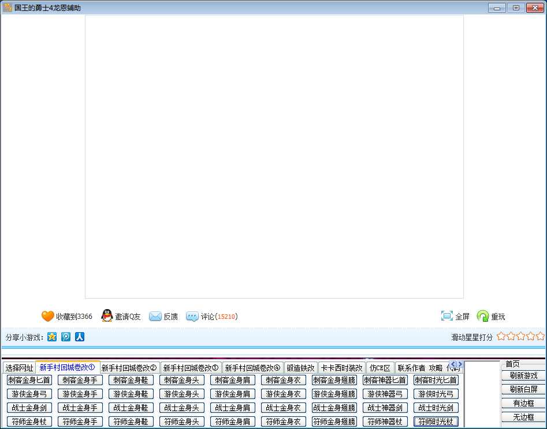Open 反馈 envelope feedback icon

click(x=155, y=316)
